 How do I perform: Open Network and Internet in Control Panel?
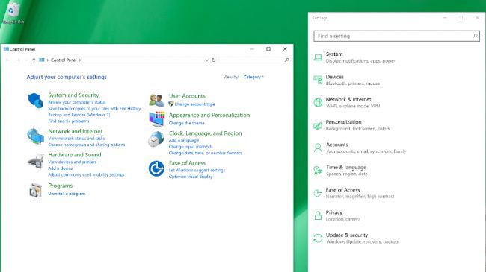[x=75, y=131]
